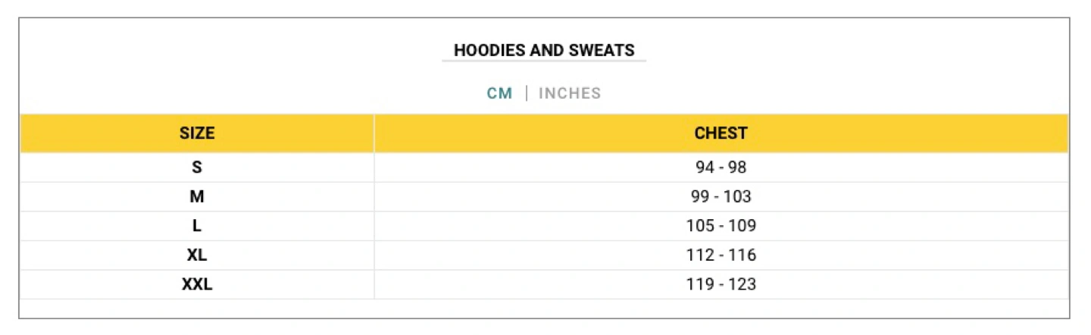Click the empty cell below XXL
This screenshot has width=1091, height=335.
197,308
